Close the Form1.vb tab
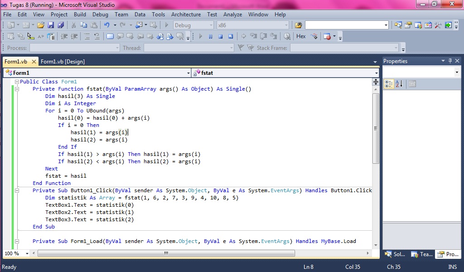 click(x=34, y=62)
